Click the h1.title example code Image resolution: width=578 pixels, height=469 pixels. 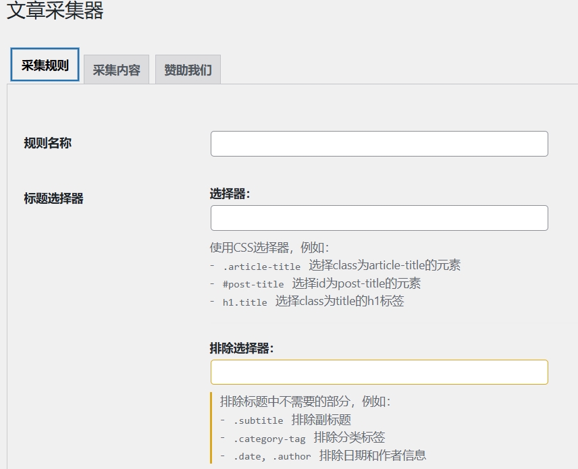[x=244, y=302]
